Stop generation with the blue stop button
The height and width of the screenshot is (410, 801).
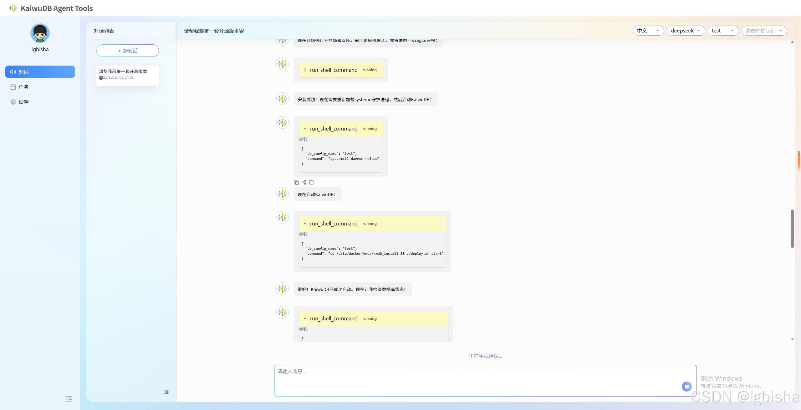686,386
